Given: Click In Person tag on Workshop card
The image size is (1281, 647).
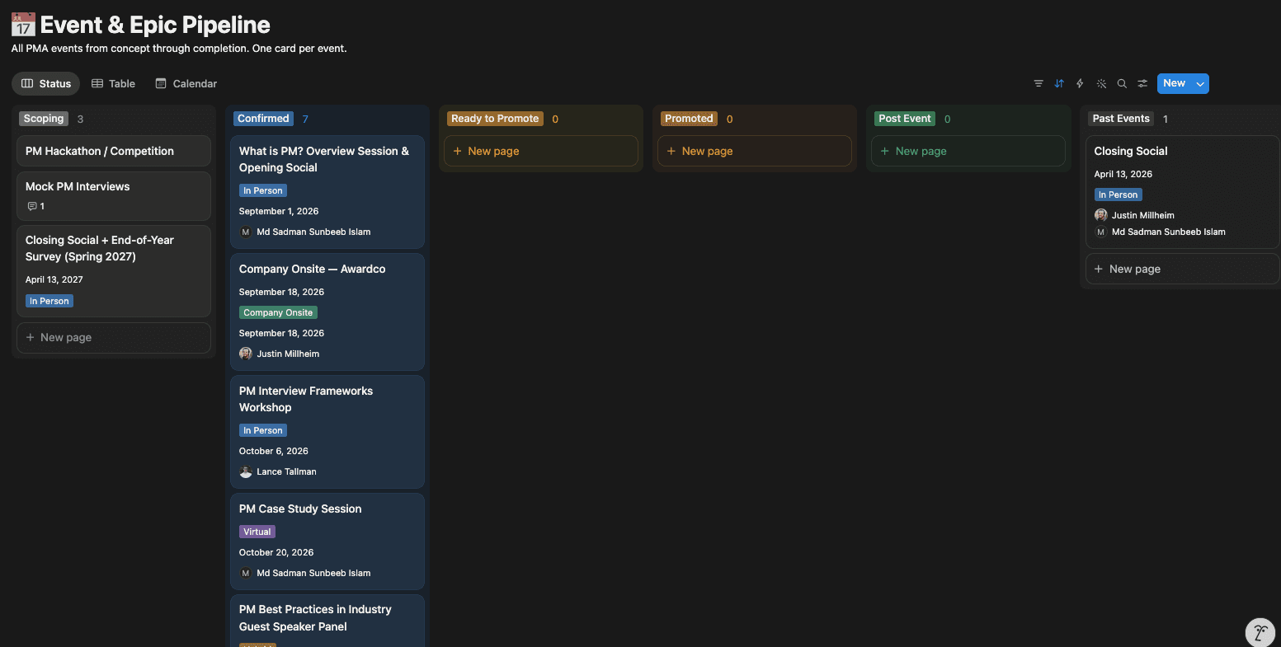Looking at the screenshot, I should [263, 430].
